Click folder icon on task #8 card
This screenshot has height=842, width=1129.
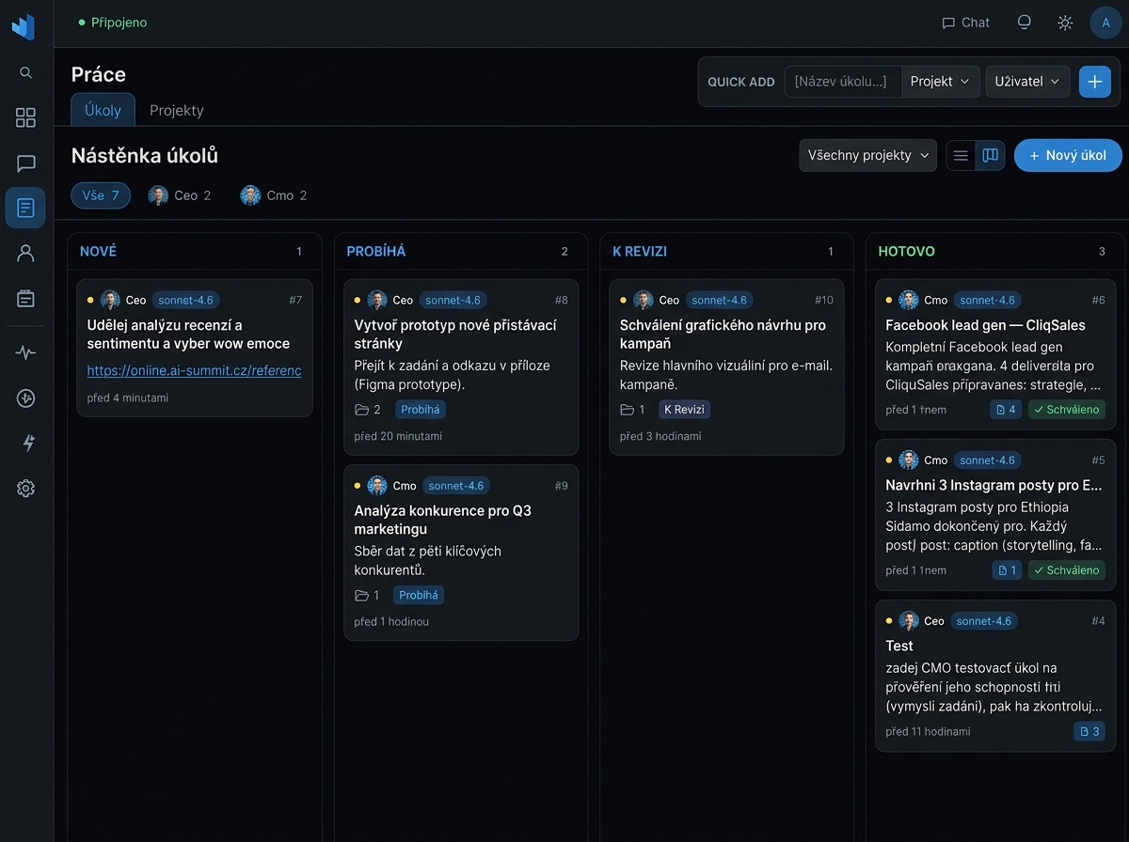tap(362, 410)
